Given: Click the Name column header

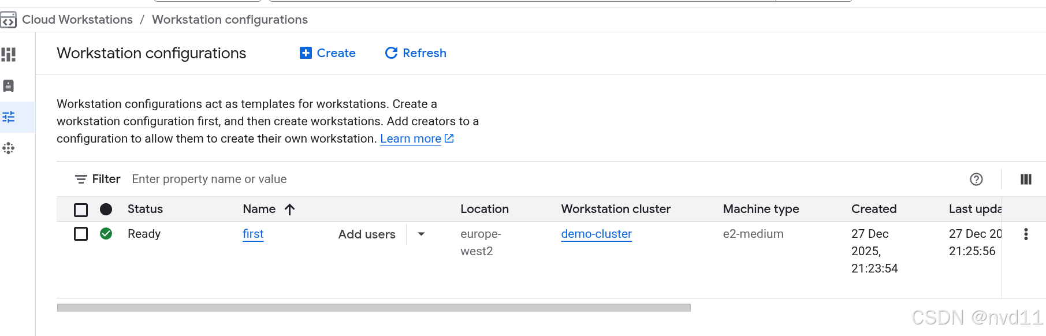Looking at the screenshot, I should [x=259, y=209].
